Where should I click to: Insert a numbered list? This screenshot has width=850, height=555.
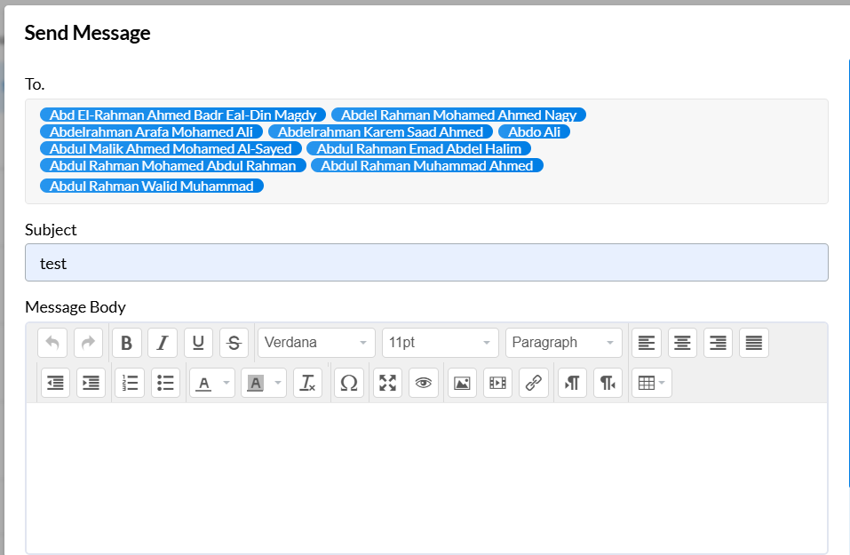click(130, 384)
